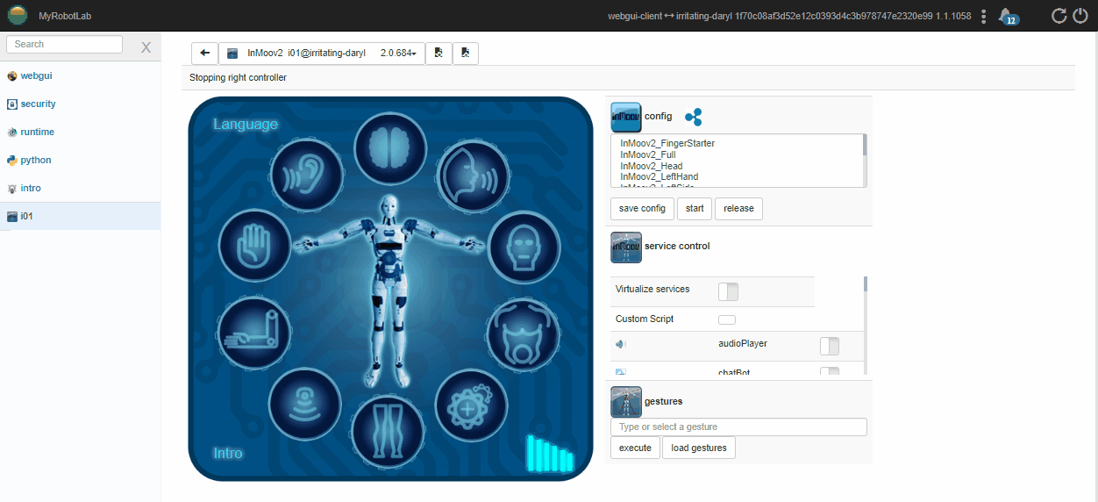Open the notifications bell icon
1098x502 pixels.
pos(1008,16)
